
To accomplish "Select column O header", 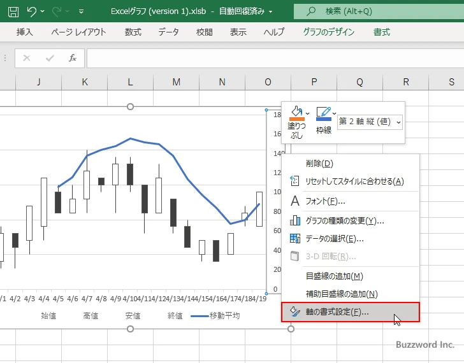I will [268, 82].
